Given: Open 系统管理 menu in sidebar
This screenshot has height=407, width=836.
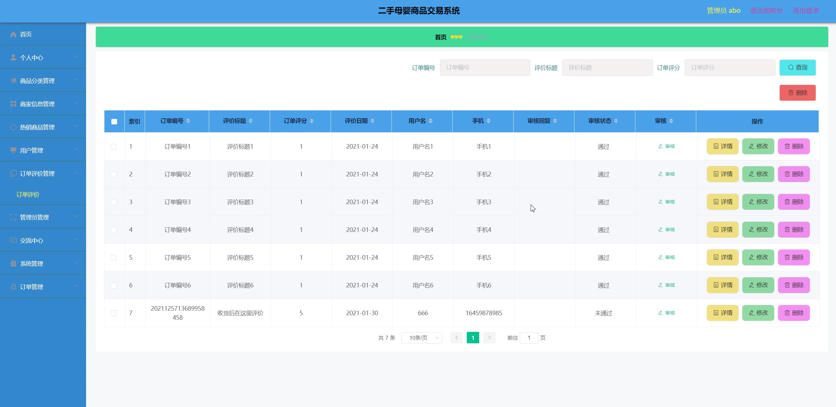Looking at the screenshot, I should pos(43,264).
